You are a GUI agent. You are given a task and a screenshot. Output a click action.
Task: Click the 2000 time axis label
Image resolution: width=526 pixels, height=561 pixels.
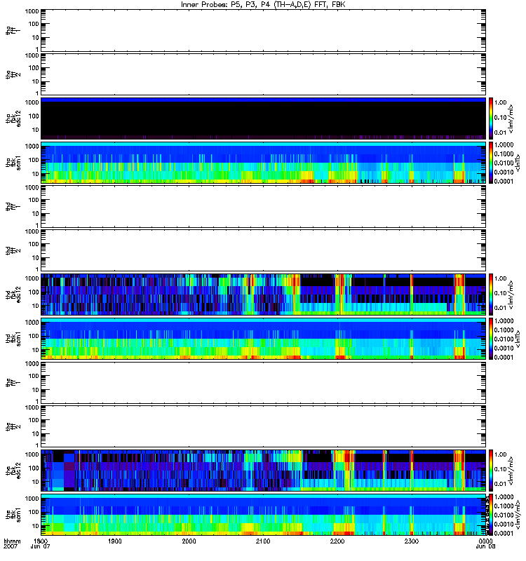pyautogui.click(x=189, y=541)
